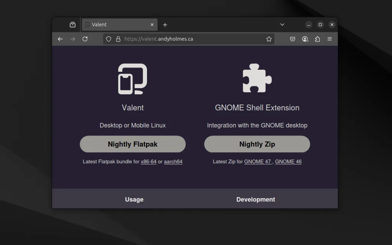This screenshot has width=392, height=245.
Task: Navigate forward using the forward arrow
Action: 72,39
